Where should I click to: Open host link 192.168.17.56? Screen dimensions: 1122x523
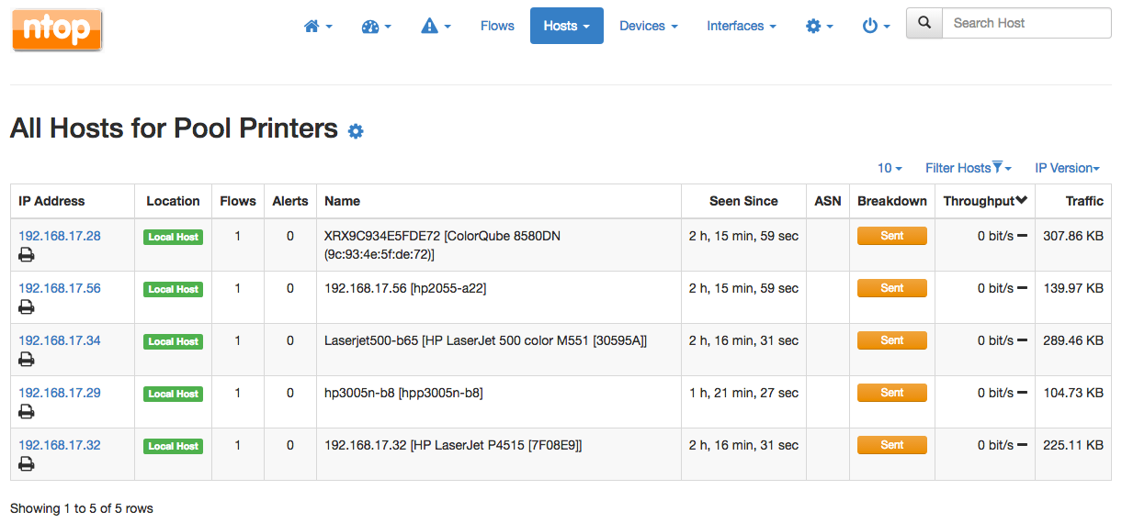(60, 288)
